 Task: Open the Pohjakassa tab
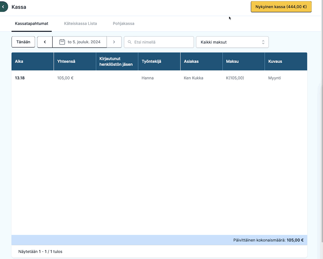[123, 24]
